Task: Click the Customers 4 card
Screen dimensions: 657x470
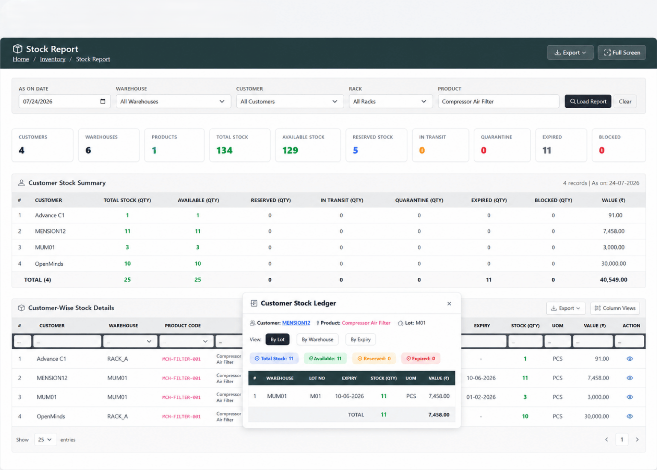Action: (x=42, y=145)
